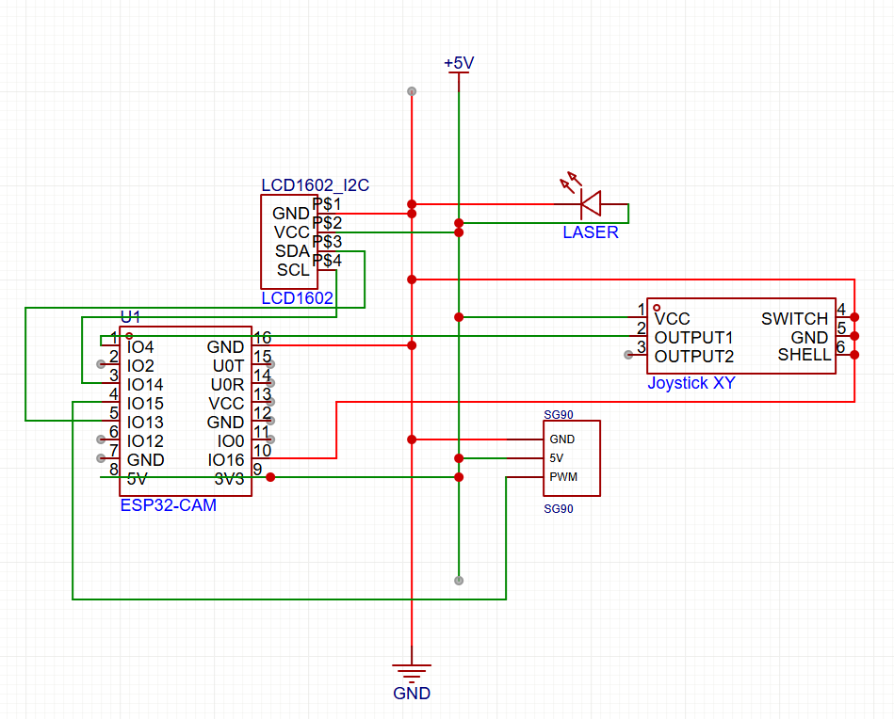
Task: Select the U0T pin on ESP32-CAM
Action: [x=228, y=366]
